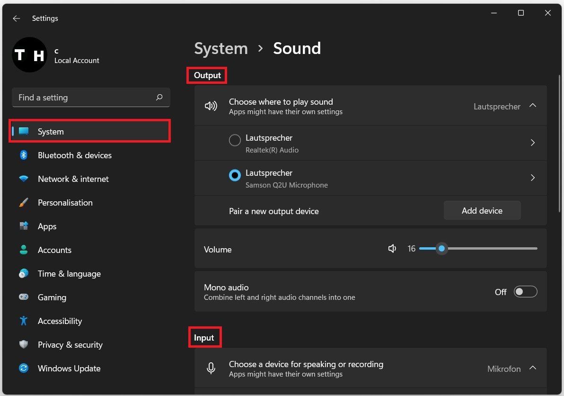Click the Network & internet wifi icon
Image resolution: width=564 pixels, height=396 pixels.
pos(24,179)
